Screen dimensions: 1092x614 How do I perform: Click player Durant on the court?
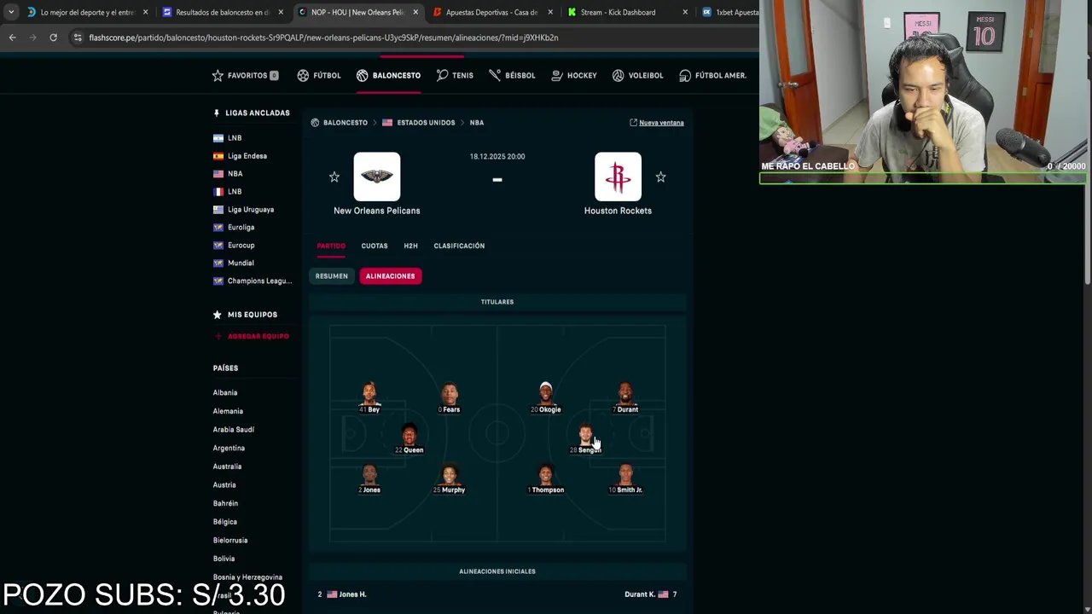625,398
